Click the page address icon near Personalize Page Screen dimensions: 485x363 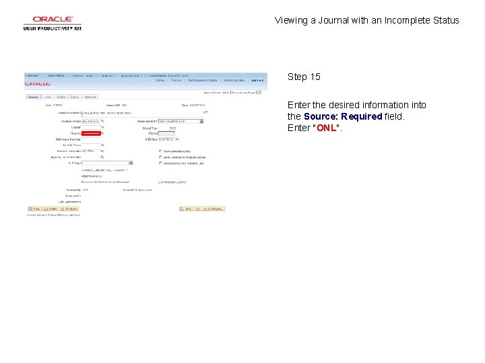(x=259, y=92)
